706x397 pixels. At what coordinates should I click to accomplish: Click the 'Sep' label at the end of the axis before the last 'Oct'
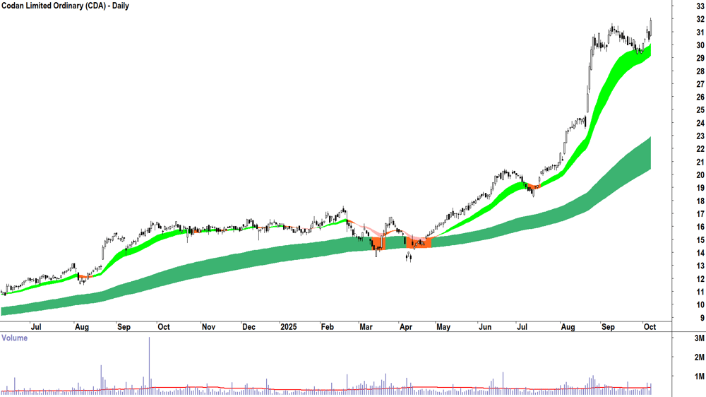point(608,326)
